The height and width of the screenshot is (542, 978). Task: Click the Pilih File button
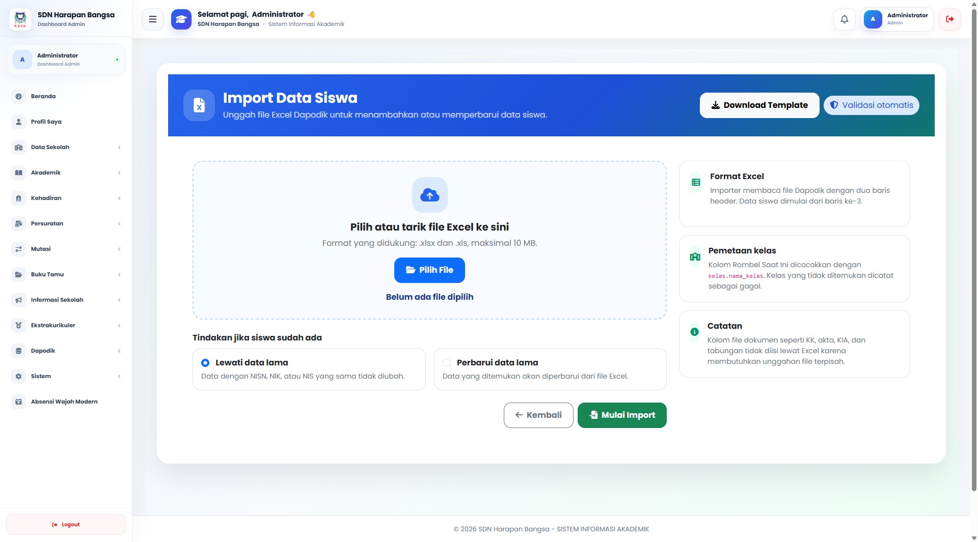[429, 270]
